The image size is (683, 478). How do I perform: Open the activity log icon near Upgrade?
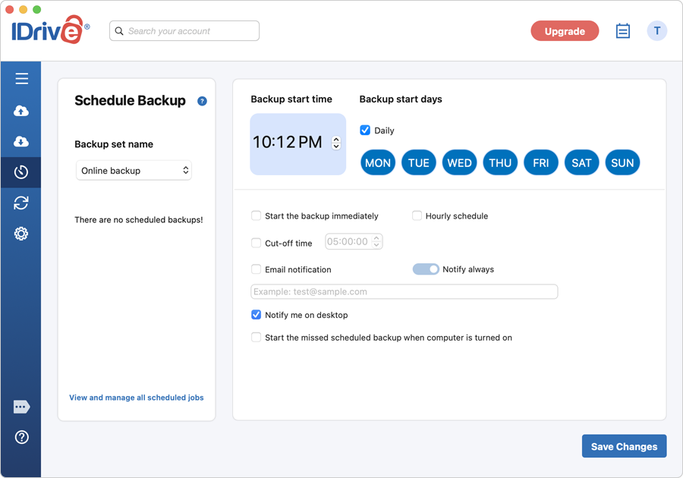click(x=622, y=31)
